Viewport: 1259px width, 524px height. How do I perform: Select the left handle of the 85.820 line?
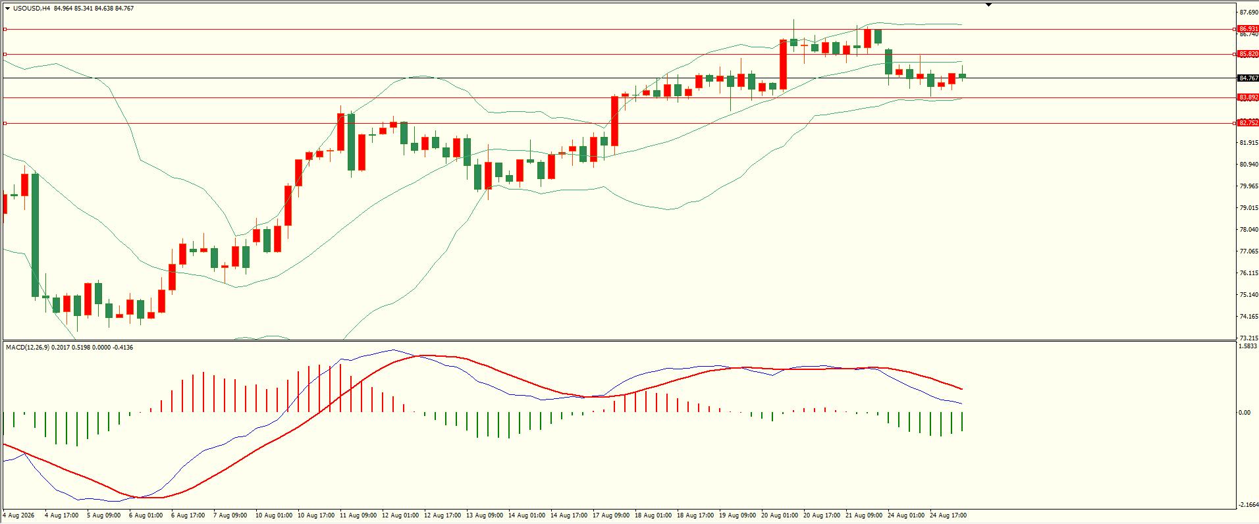5,54
